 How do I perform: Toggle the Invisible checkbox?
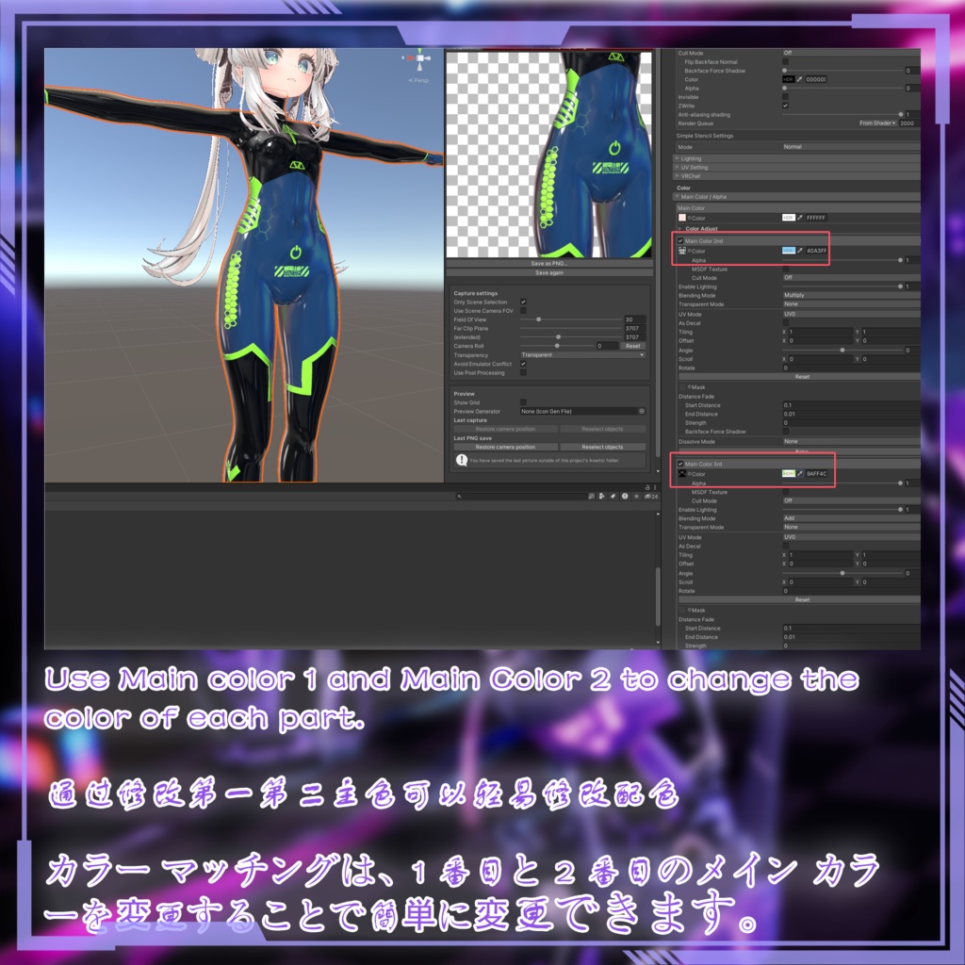coord(785,97)
